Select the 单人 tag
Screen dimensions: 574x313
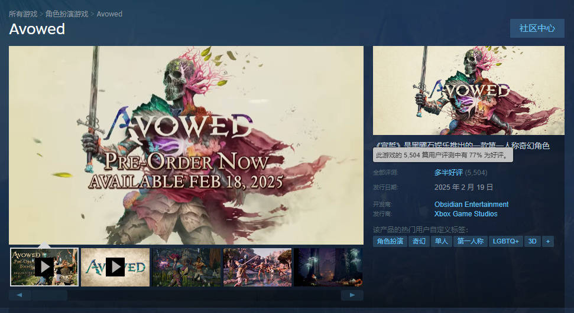(x=441, y=242)
